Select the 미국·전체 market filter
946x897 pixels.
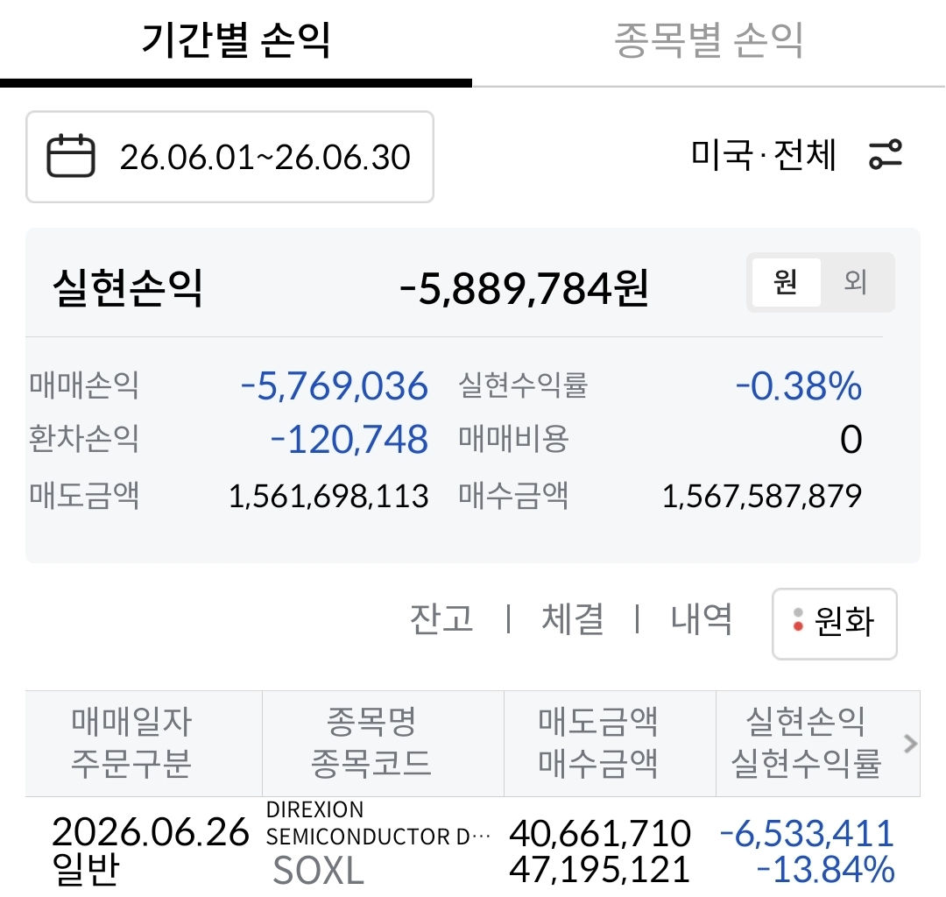pyautogui.click(x=763, y=155)
